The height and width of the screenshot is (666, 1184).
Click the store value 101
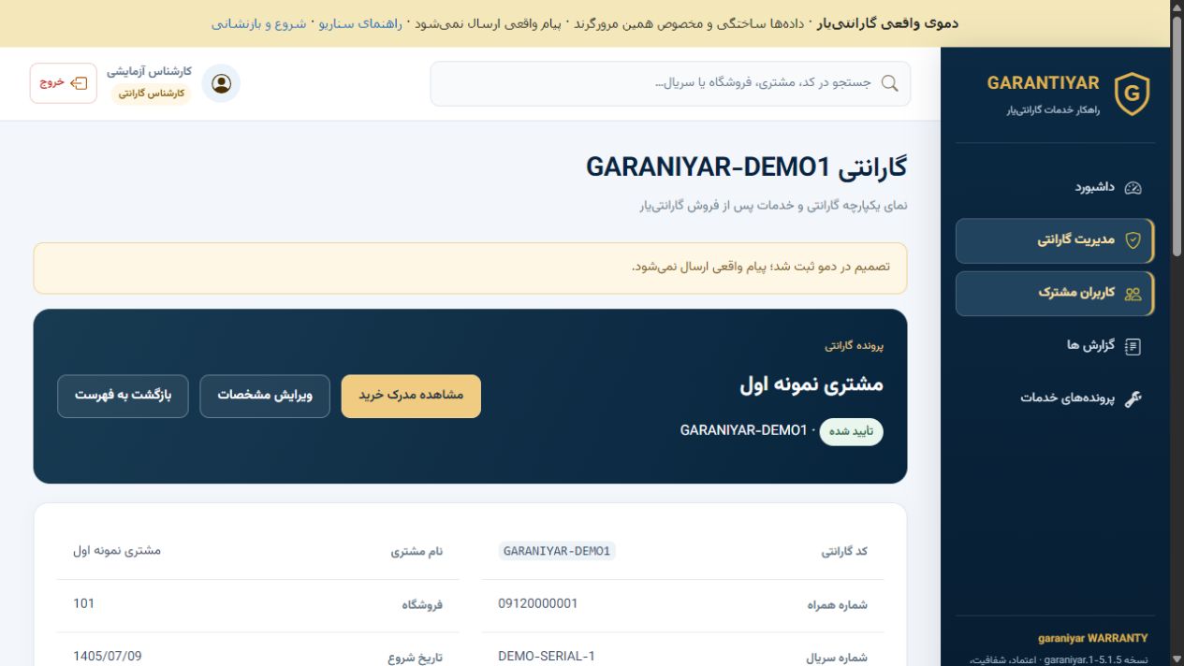click(84, 604)
